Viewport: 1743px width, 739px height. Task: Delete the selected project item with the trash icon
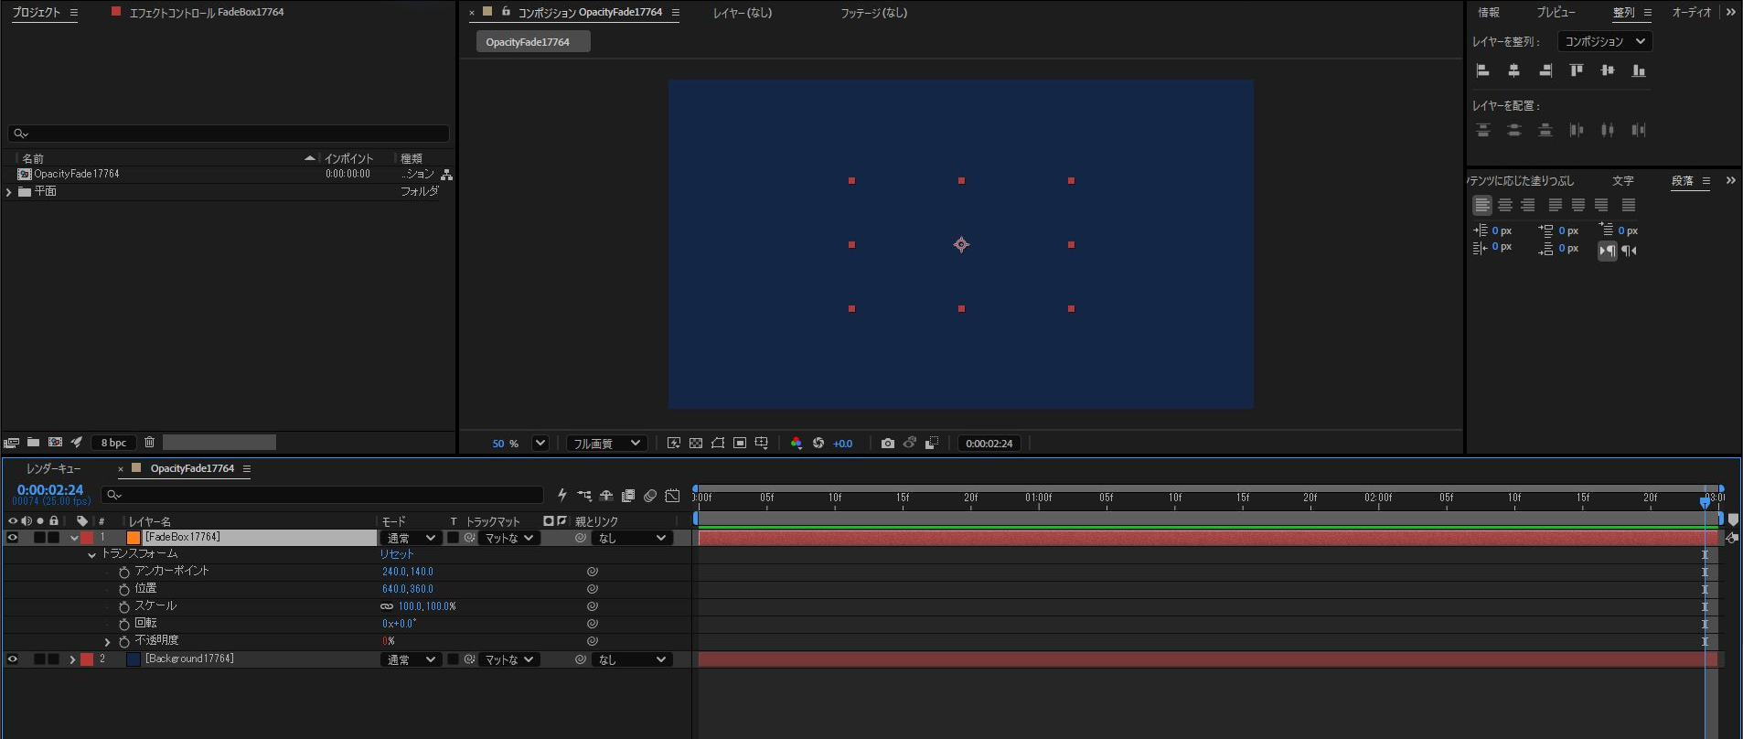pos(150,443)
